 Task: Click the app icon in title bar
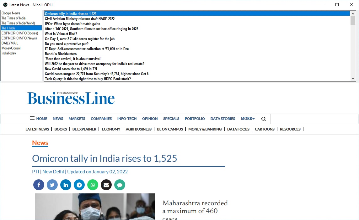[x=5, y=5]
